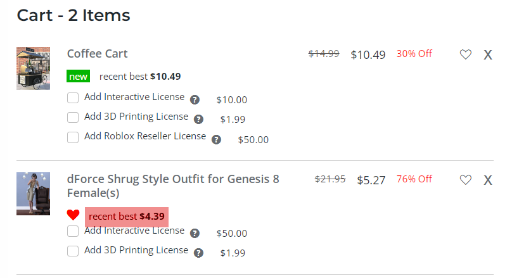Click the green new badge on Coffee Cart
This screenshot has height=278, width=519.
[79, 77]
